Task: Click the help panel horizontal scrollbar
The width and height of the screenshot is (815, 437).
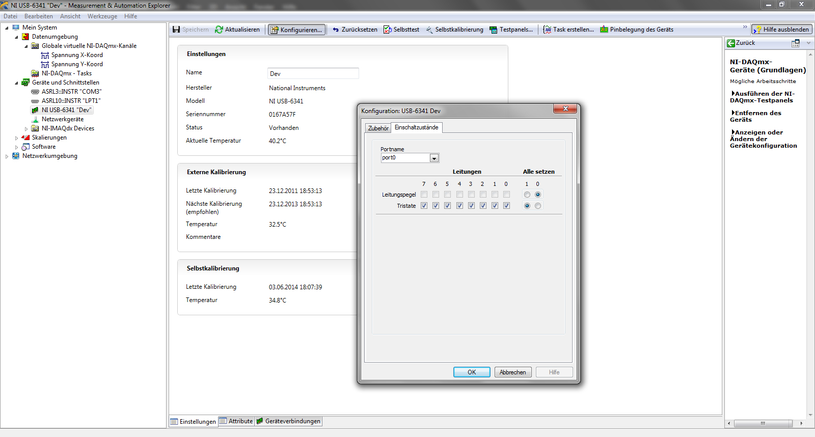Action: pos(763,423)
